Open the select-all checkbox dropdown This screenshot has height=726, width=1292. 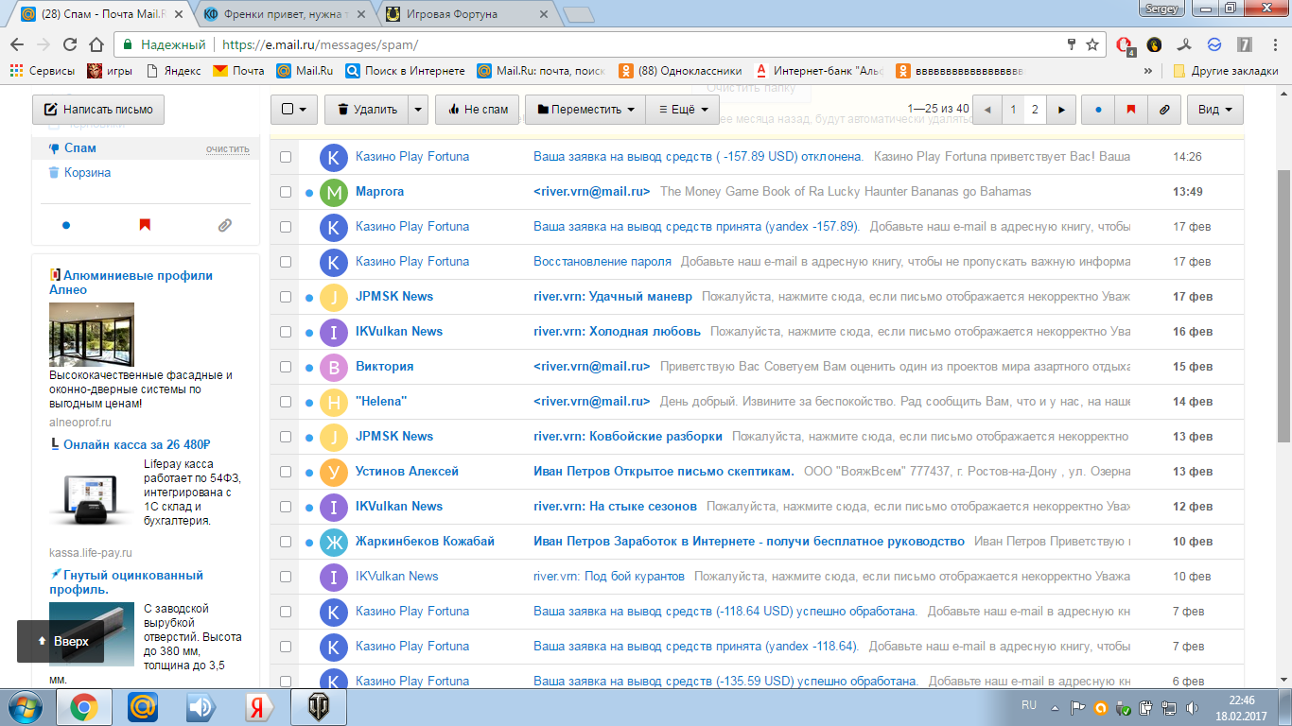pos(294,110)
